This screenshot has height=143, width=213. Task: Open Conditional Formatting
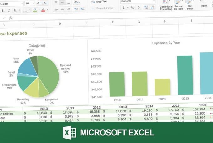point(166,5)
